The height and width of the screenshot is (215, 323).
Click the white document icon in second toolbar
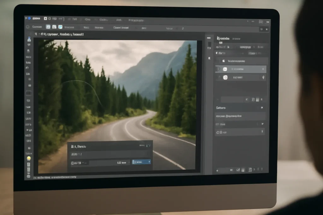click(x=54, y=27)
